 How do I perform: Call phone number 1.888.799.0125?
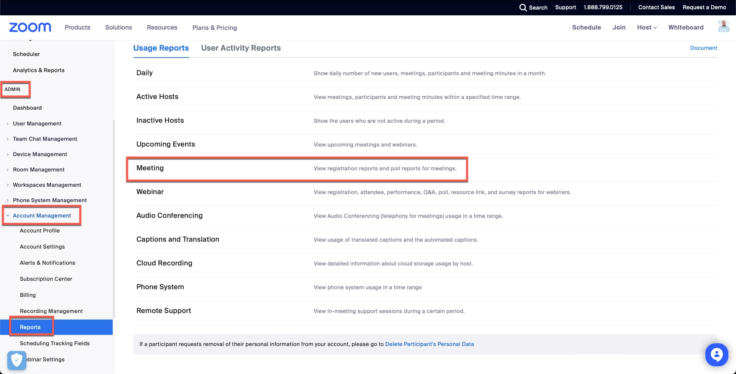[603, 7]
